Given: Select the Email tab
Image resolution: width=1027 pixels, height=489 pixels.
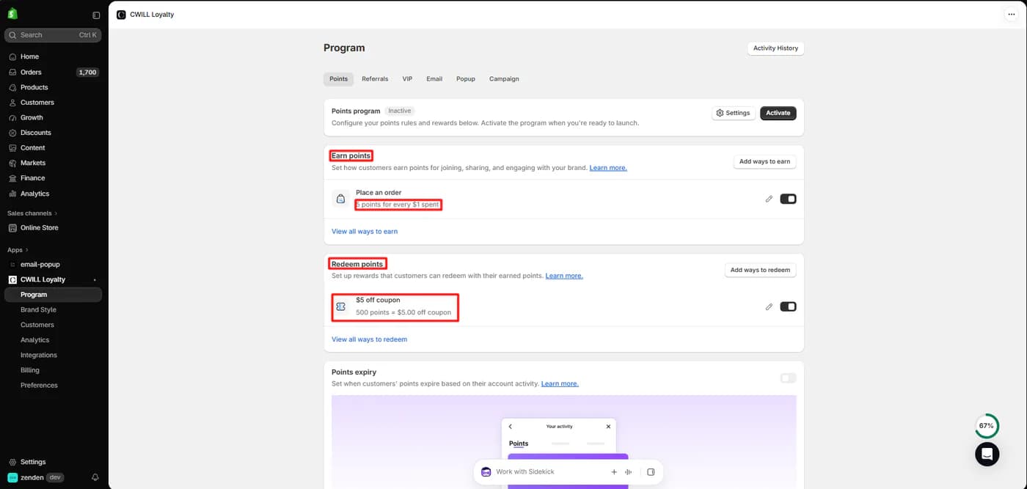Looking at the screenshot, I should [x=434, y=79].
